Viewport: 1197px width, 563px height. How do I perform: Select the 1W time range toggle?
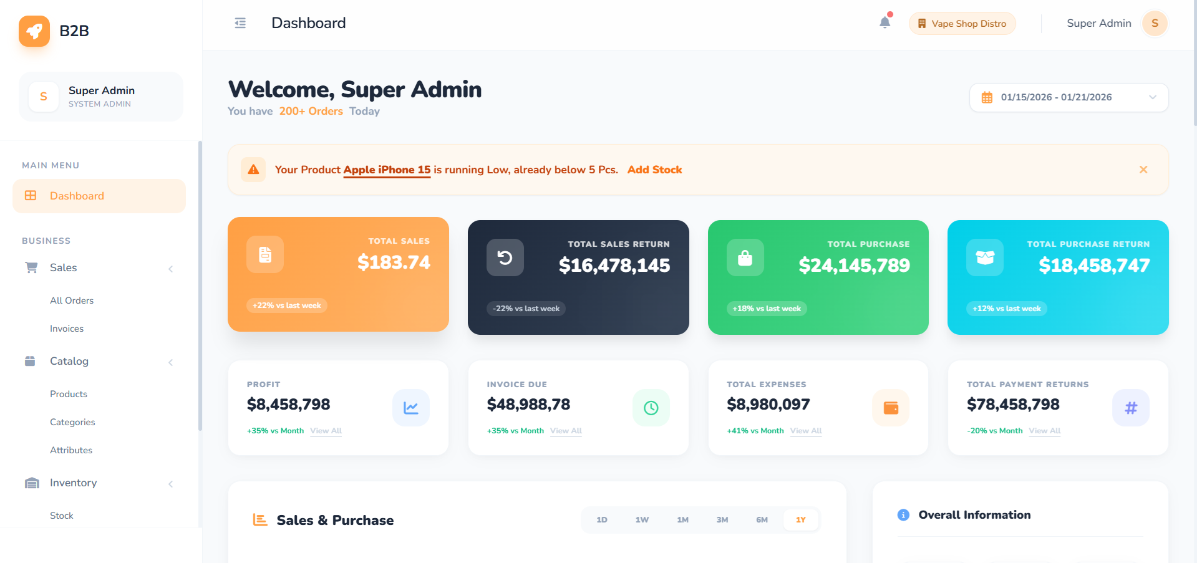(642, 520)
